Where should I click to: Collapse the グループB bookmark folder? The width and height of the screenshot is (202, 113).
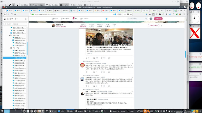9,48
